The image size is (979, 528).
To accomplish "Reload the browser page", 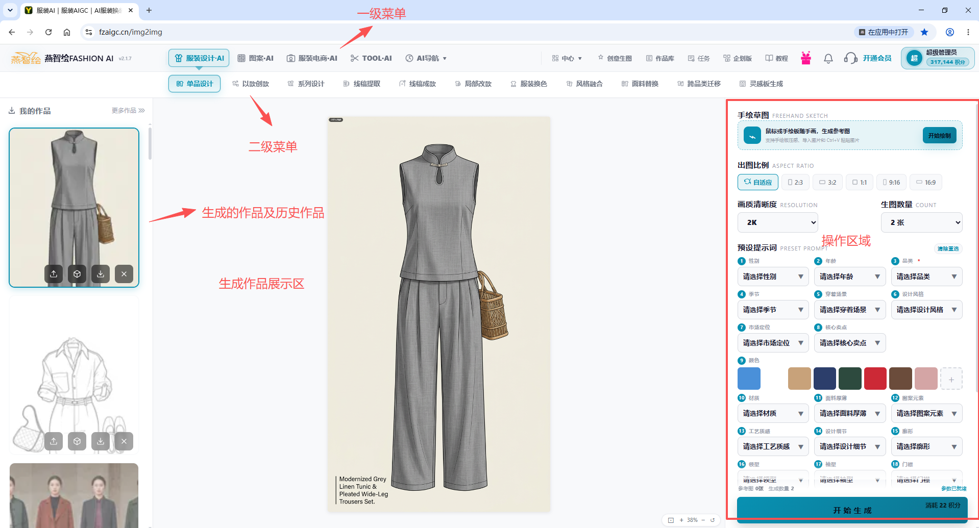I will [48, 32].
